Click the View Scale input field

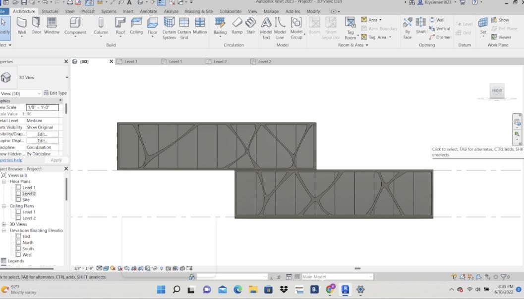43,107
